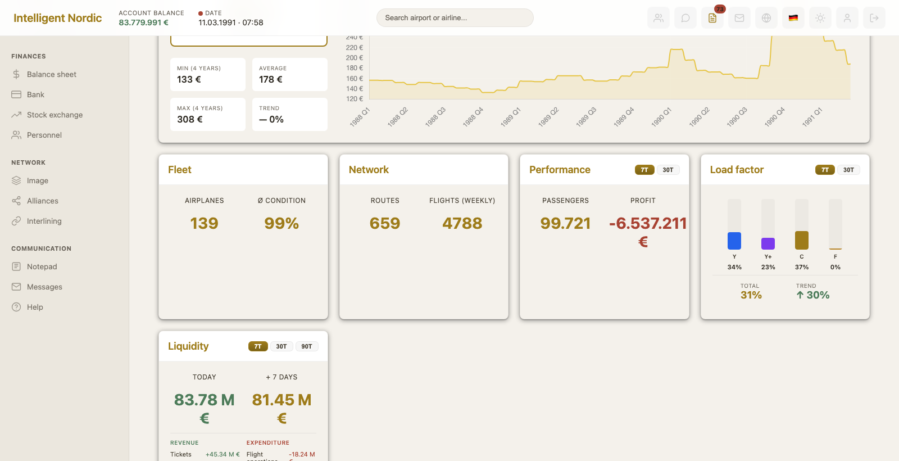Select 7T in Performance card
Screen dimensions: 899x461
tap(644, 170)
